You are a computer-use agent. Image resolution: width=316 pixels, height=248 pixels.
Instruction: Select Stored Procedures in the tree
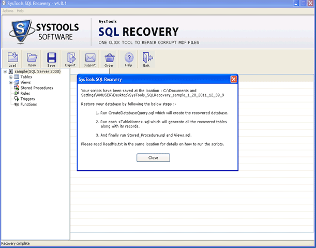click(x=36, y=88)
